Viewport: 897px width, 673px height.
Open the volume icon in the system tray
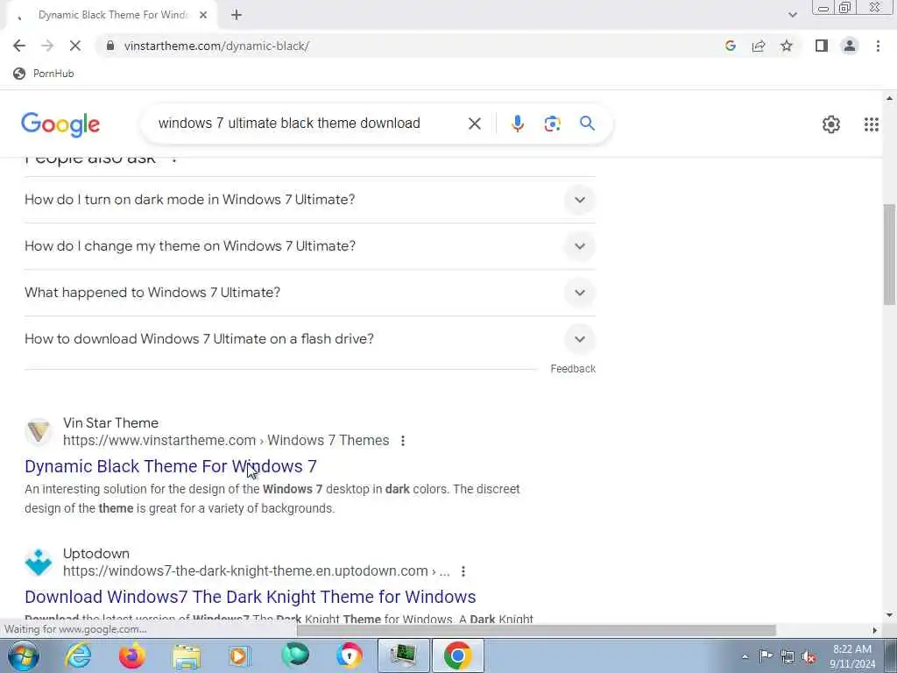point(809,656)
